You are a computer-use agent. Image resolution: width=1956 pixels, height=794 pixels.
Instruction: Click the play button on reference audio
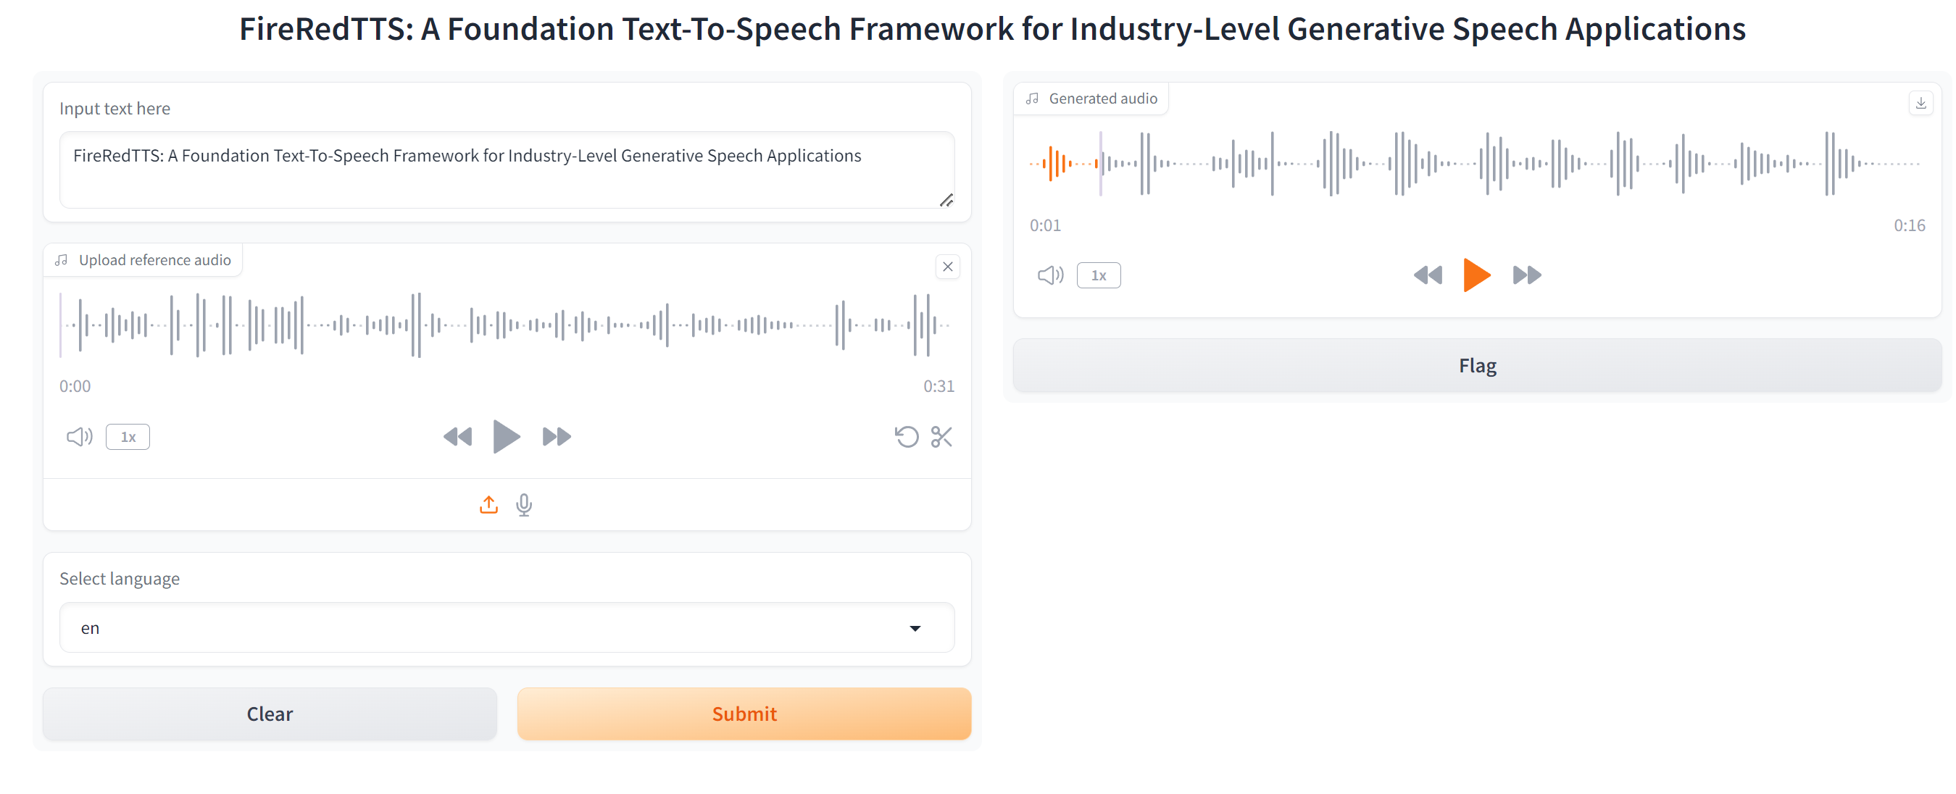pos(505,436)
